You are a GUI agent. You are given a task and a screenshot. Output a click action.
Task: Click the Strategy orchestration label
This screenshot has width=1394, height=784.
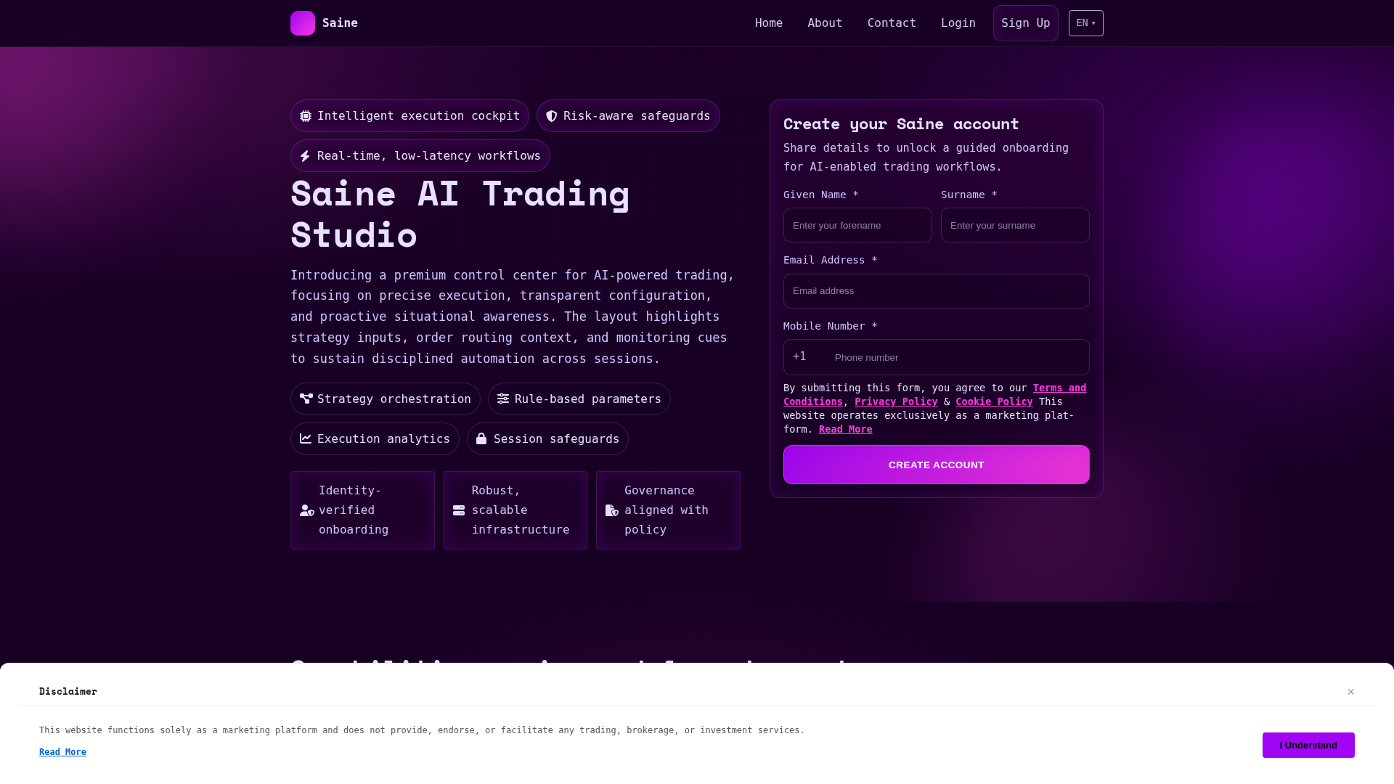point(394,399)
